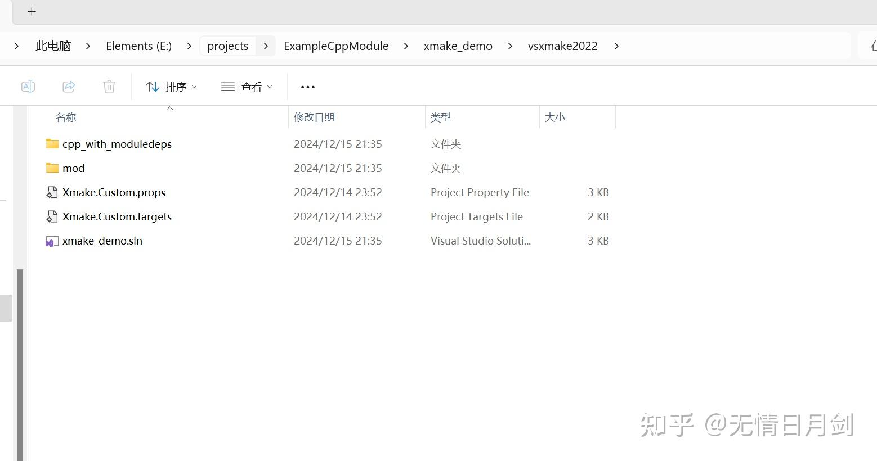
Task: Click the 名称 column header to sort
Action: 66,117
